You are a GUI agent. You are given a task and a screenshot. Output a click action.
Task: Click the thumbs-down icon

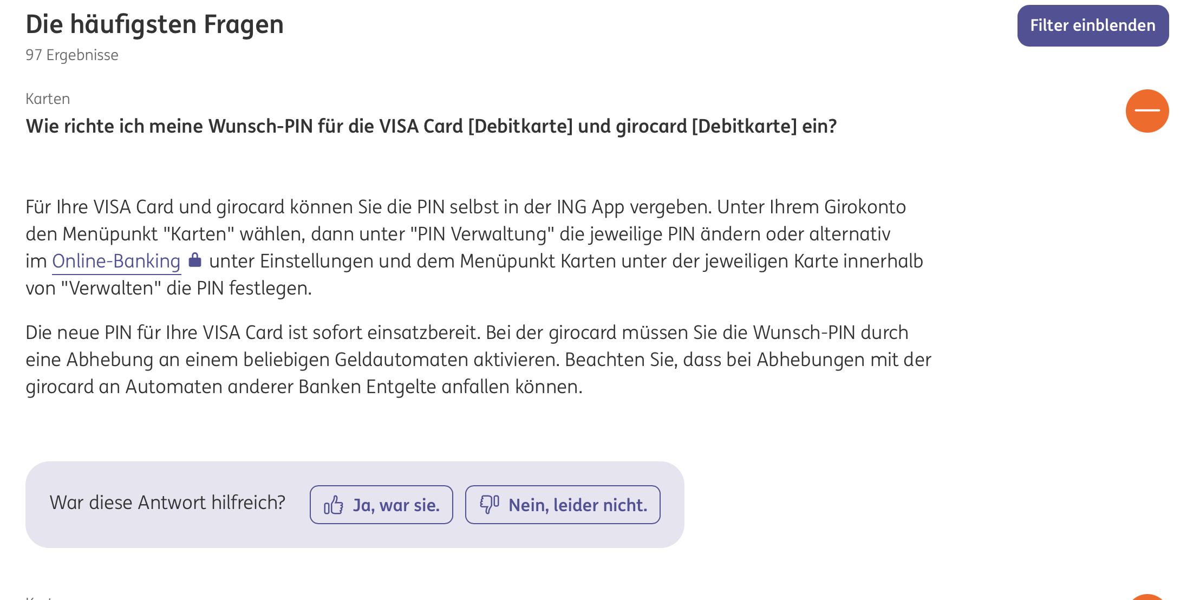coord(489,505)
